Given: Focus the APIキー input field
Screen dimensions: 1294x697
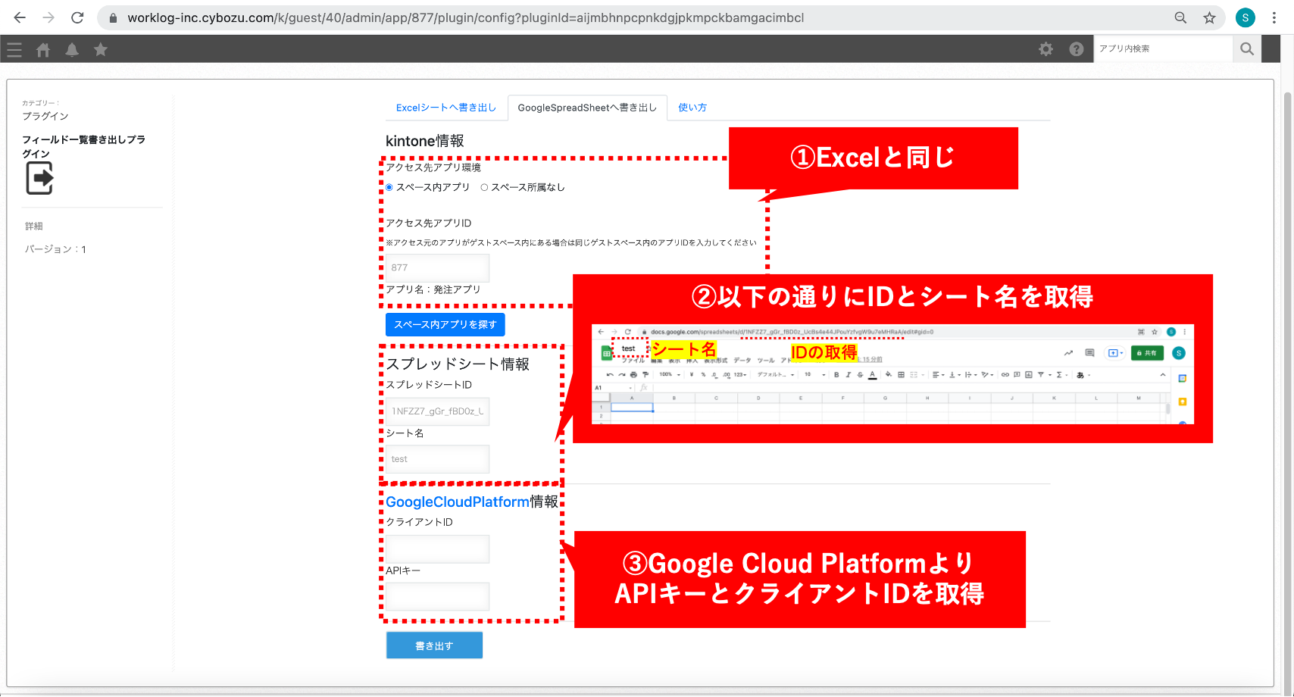Looking at the screenshot, I should pos(437,596).
